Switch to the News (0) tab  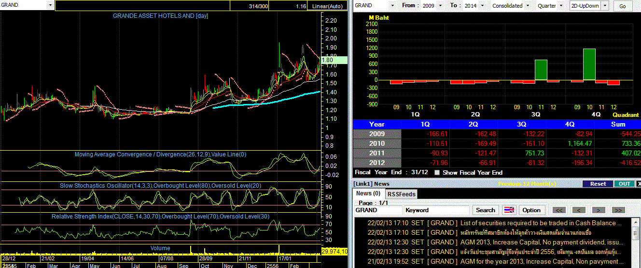367,193
